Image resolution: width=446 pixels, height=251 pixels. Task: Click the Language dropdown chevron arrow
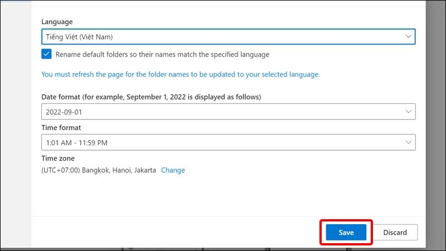click(x=408, y=36)
